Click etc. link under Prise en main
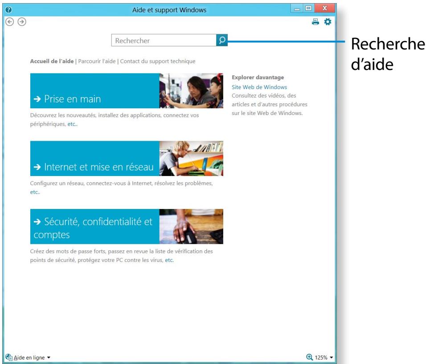 pyautogui.click(x=73, y=125)
